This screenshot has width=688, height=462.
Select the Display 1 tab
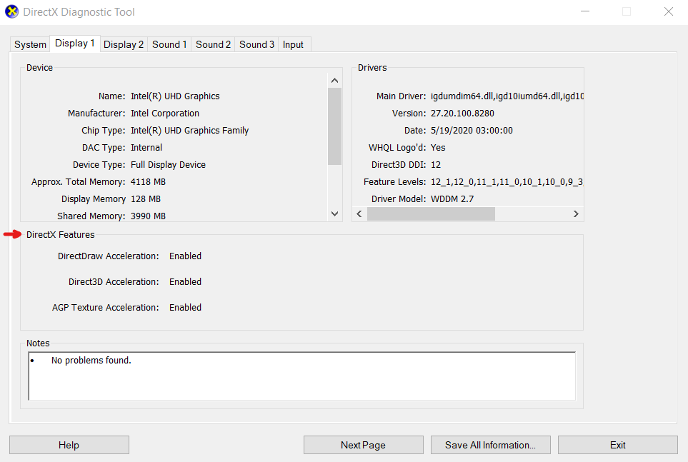[74, 44]
